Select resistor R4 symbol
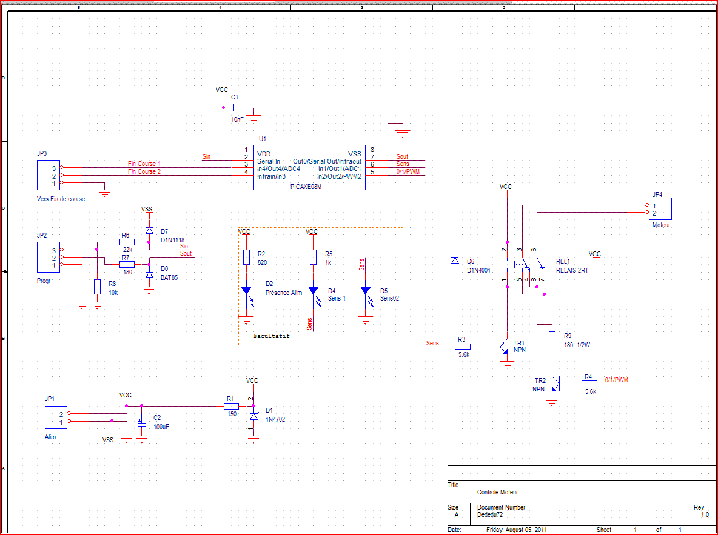The image size is (718, 535). pos(589,384)
